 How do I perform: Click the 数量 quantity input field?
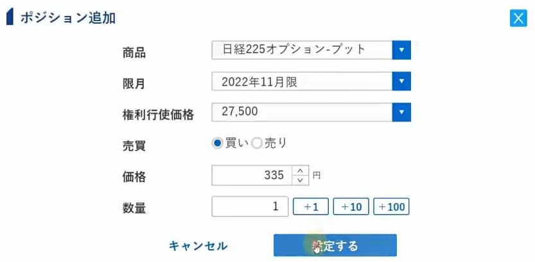click(x=250, y=206)
